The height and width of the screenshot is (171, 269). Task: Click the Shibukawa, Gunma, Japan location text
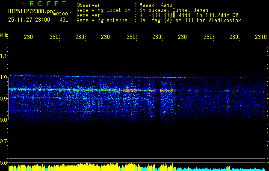(174, 10)
